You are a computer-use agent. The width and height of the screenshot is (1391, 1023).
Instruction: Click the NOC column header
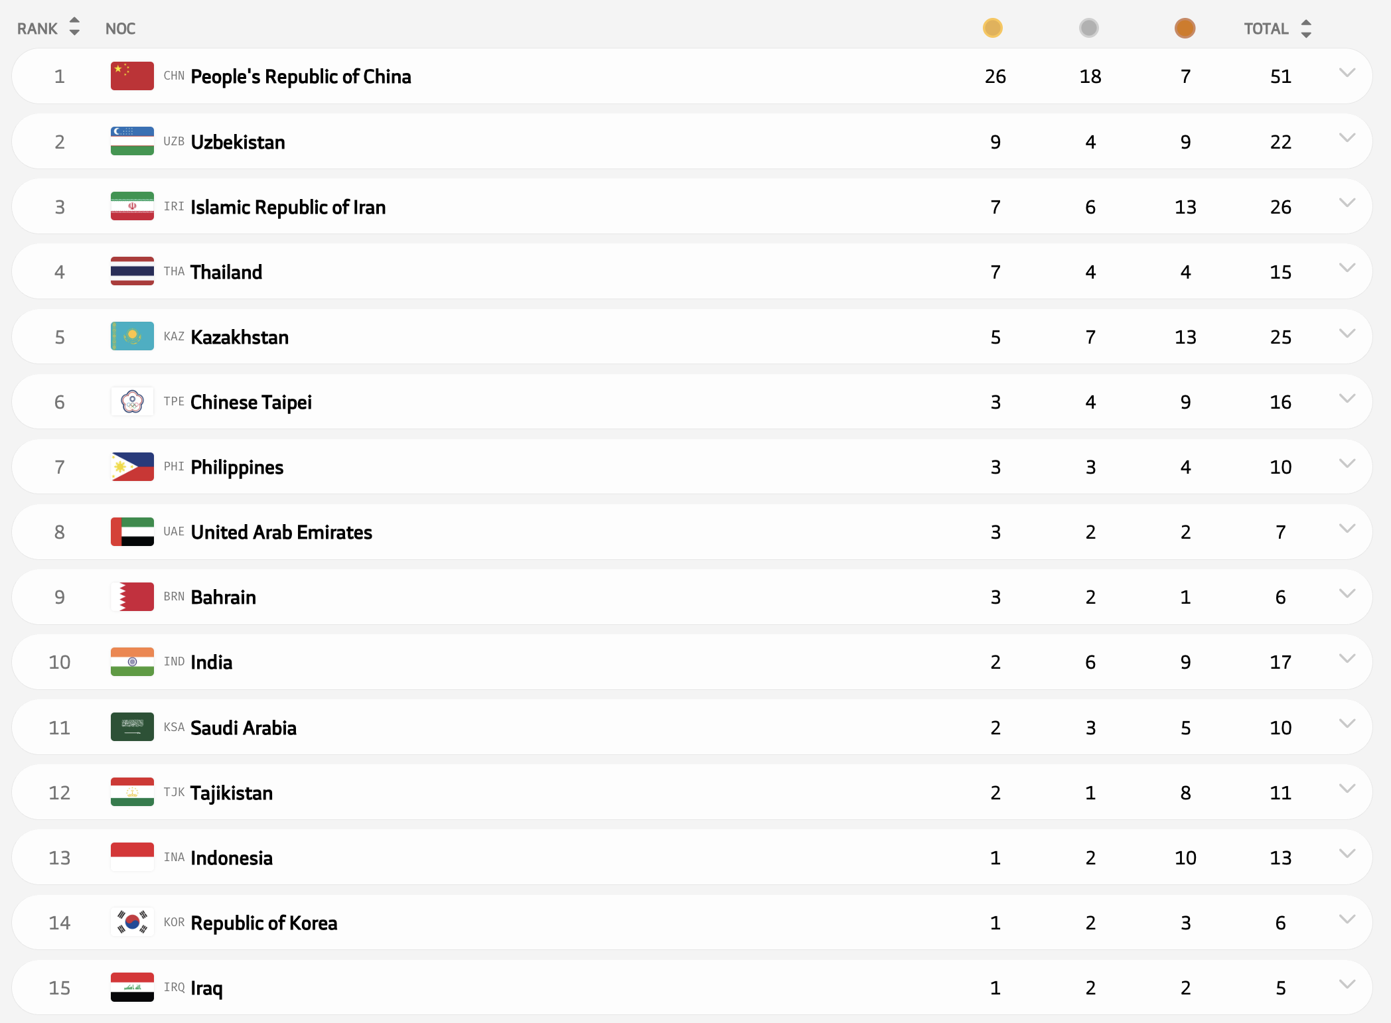pyautogui.click(x=120, y=29)
